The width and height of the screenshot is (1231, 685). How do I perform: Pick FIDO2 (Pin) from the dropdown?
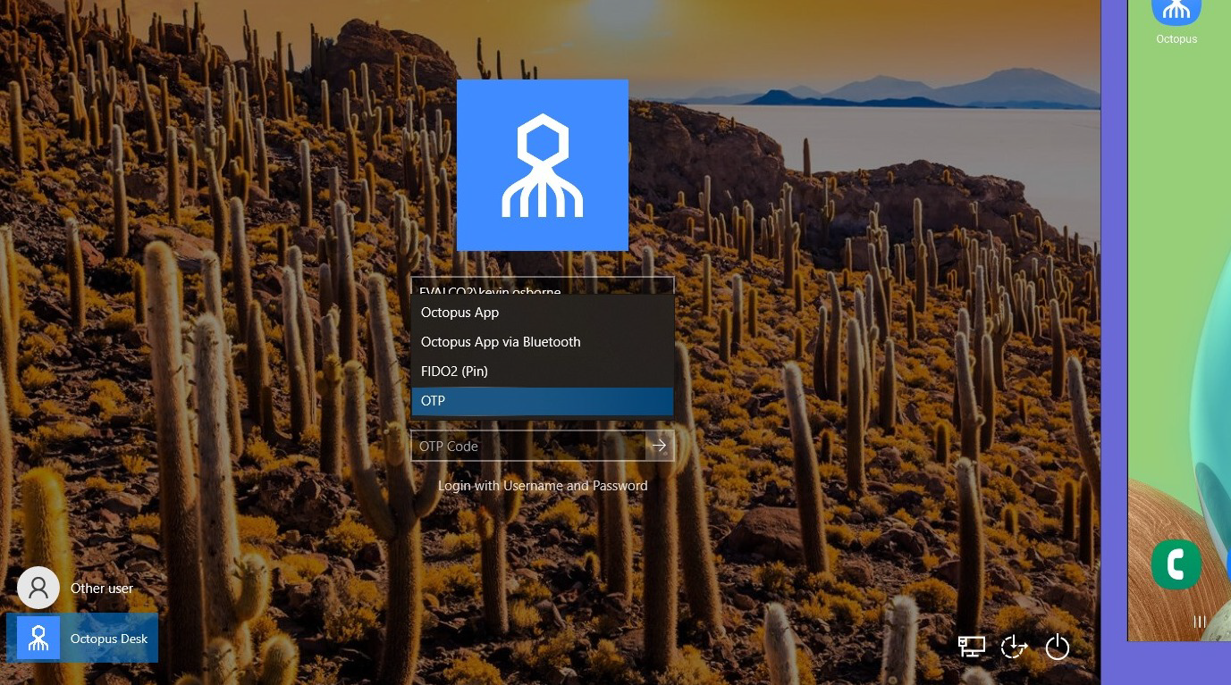click(542, 372)
